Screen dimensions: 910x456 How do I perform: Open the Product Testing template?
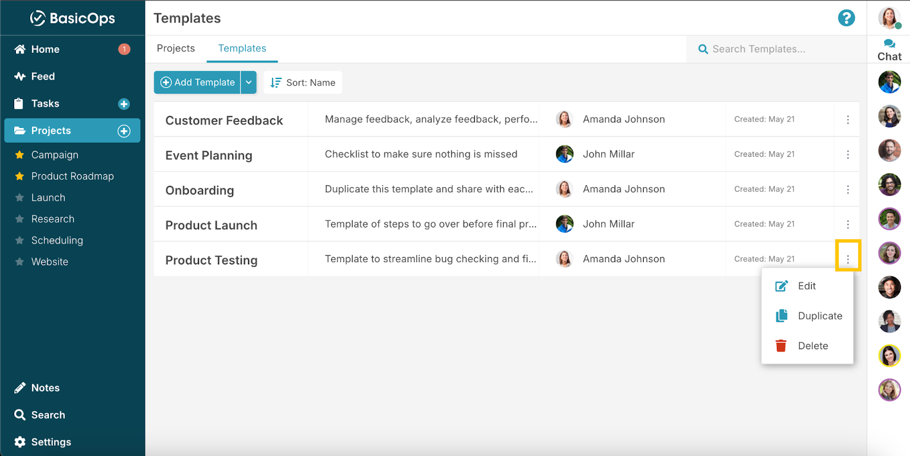pos(211,260)
